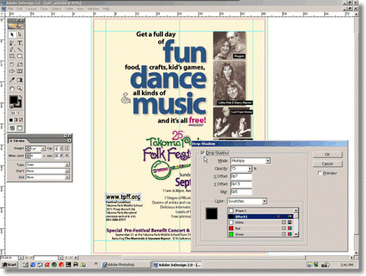Screen dimensions: 366x276
Task: Select the Rectangle tool
Action: (x=20, y=56)
